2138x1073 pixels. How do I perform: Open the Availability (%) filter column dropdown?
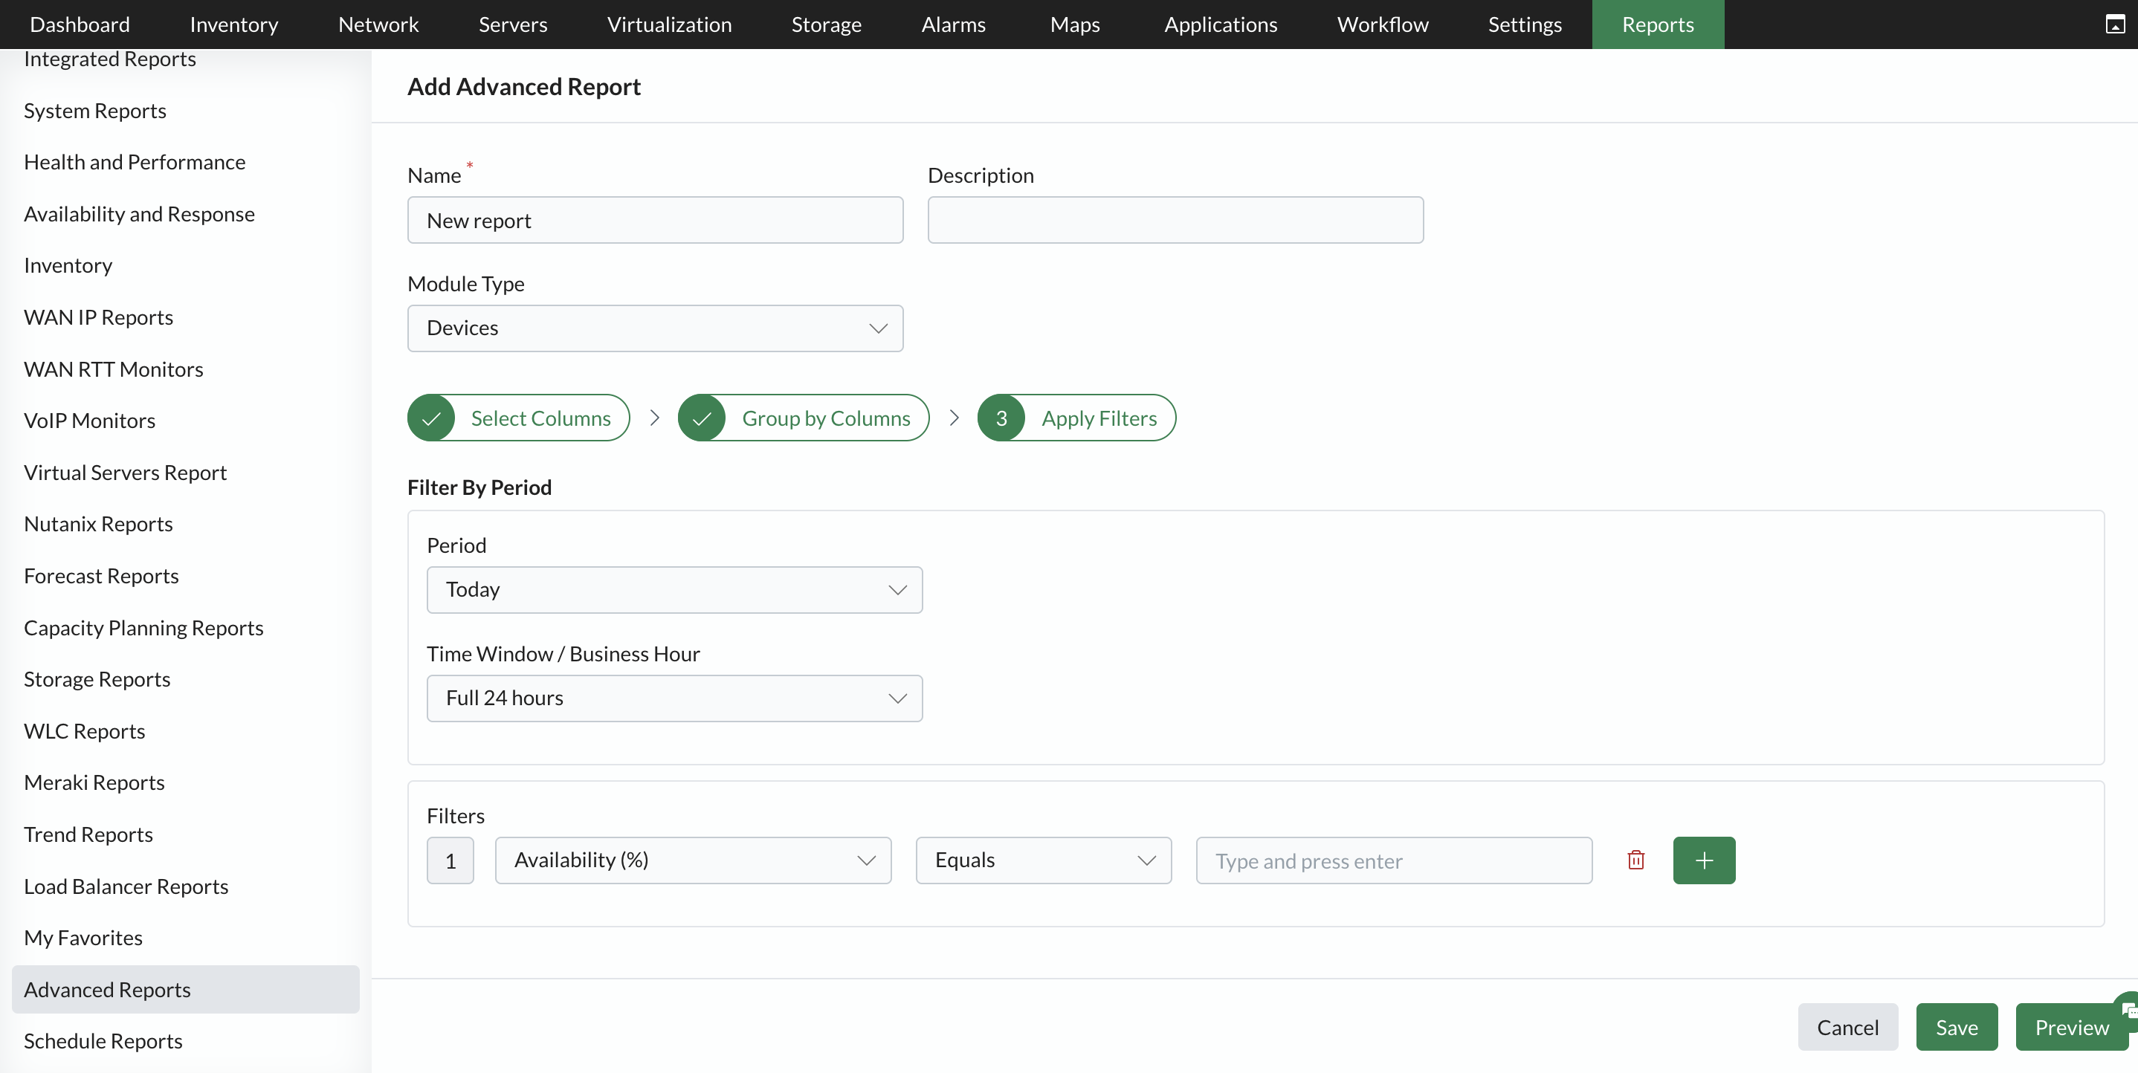(x=693, y=860)
